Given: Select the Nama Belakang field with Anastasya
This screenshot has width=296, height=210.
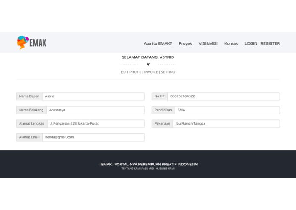Looking at the screenshot, I should pyautogui.click(x=95, y=110).
